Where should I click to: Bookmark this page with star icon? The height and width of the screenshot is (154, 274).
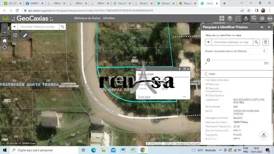(249, 11)
